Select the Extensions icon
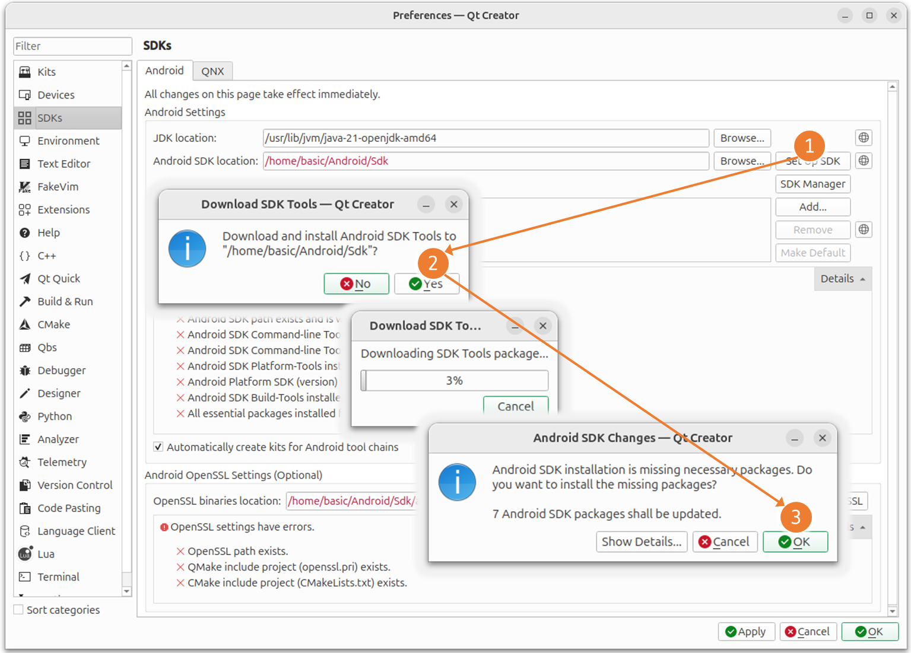 pos(24,209)
